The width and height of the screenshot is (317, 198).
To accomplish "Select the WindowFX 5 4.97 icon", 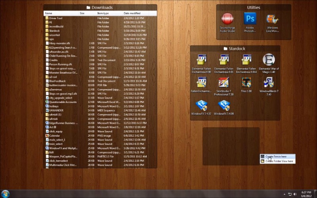I will tap(201, 108).
